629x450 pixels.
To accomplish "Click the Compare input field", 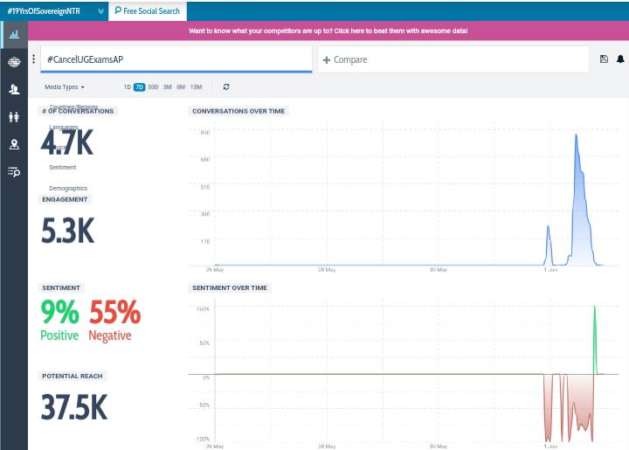I will pyautogui.click(x=453, y=59).
